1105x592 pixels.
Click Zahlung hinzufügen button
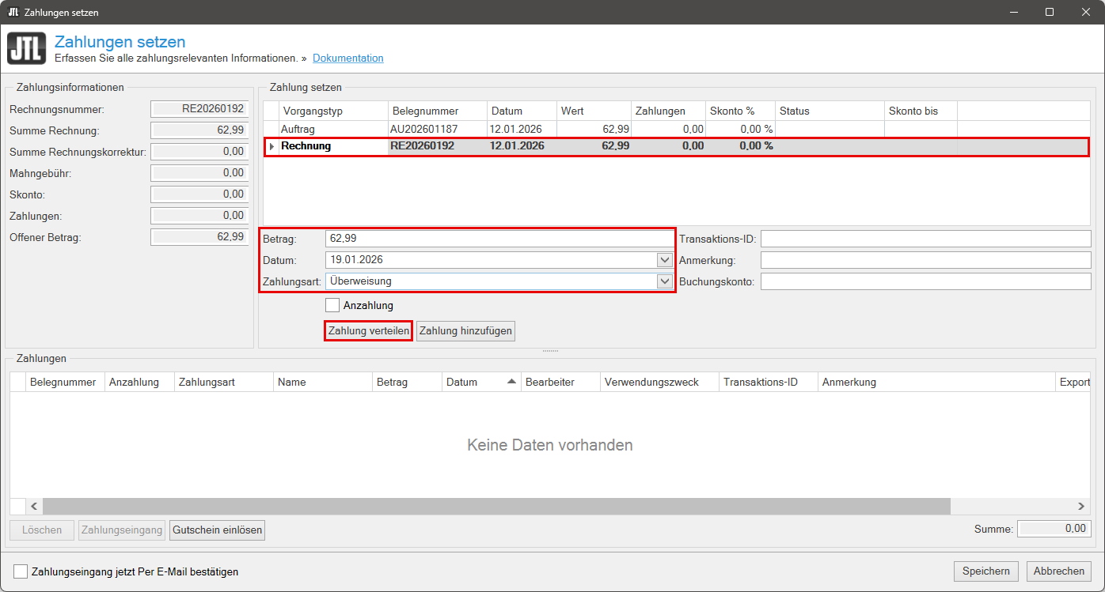click(x=465, y=331)
